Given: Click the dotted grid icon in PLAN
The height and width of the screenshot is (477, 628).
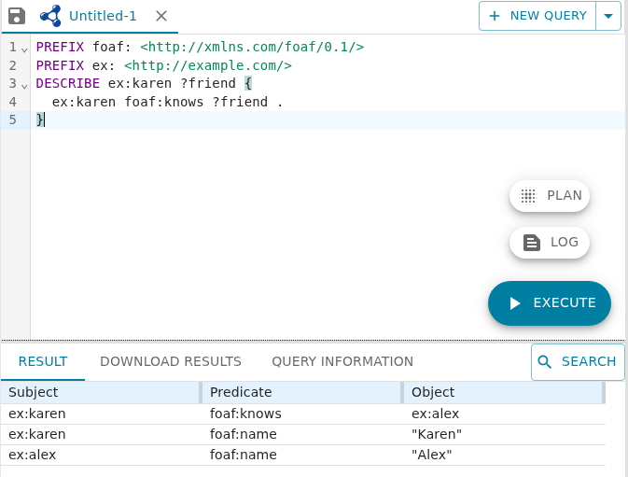Looking at the screenshot, I should [x=528, y=196].
